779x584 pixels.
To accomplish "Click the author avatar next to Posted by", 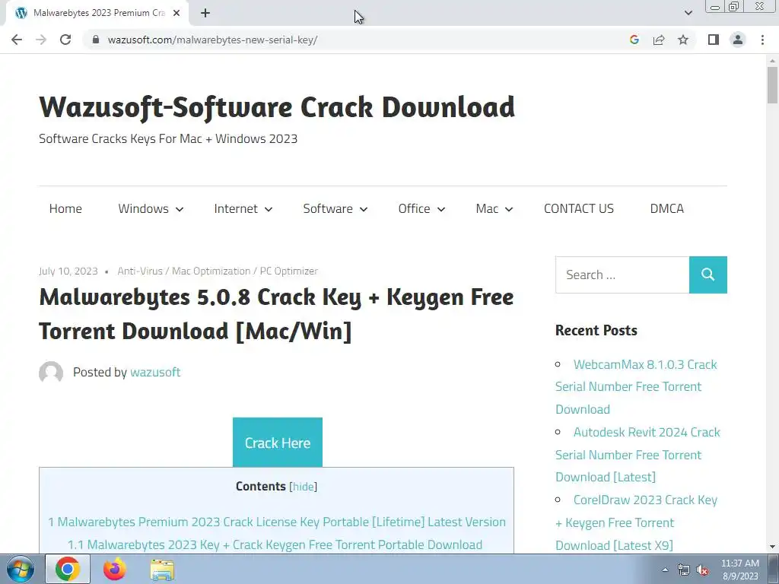I will pyautogui.click(x=51, y=373).
